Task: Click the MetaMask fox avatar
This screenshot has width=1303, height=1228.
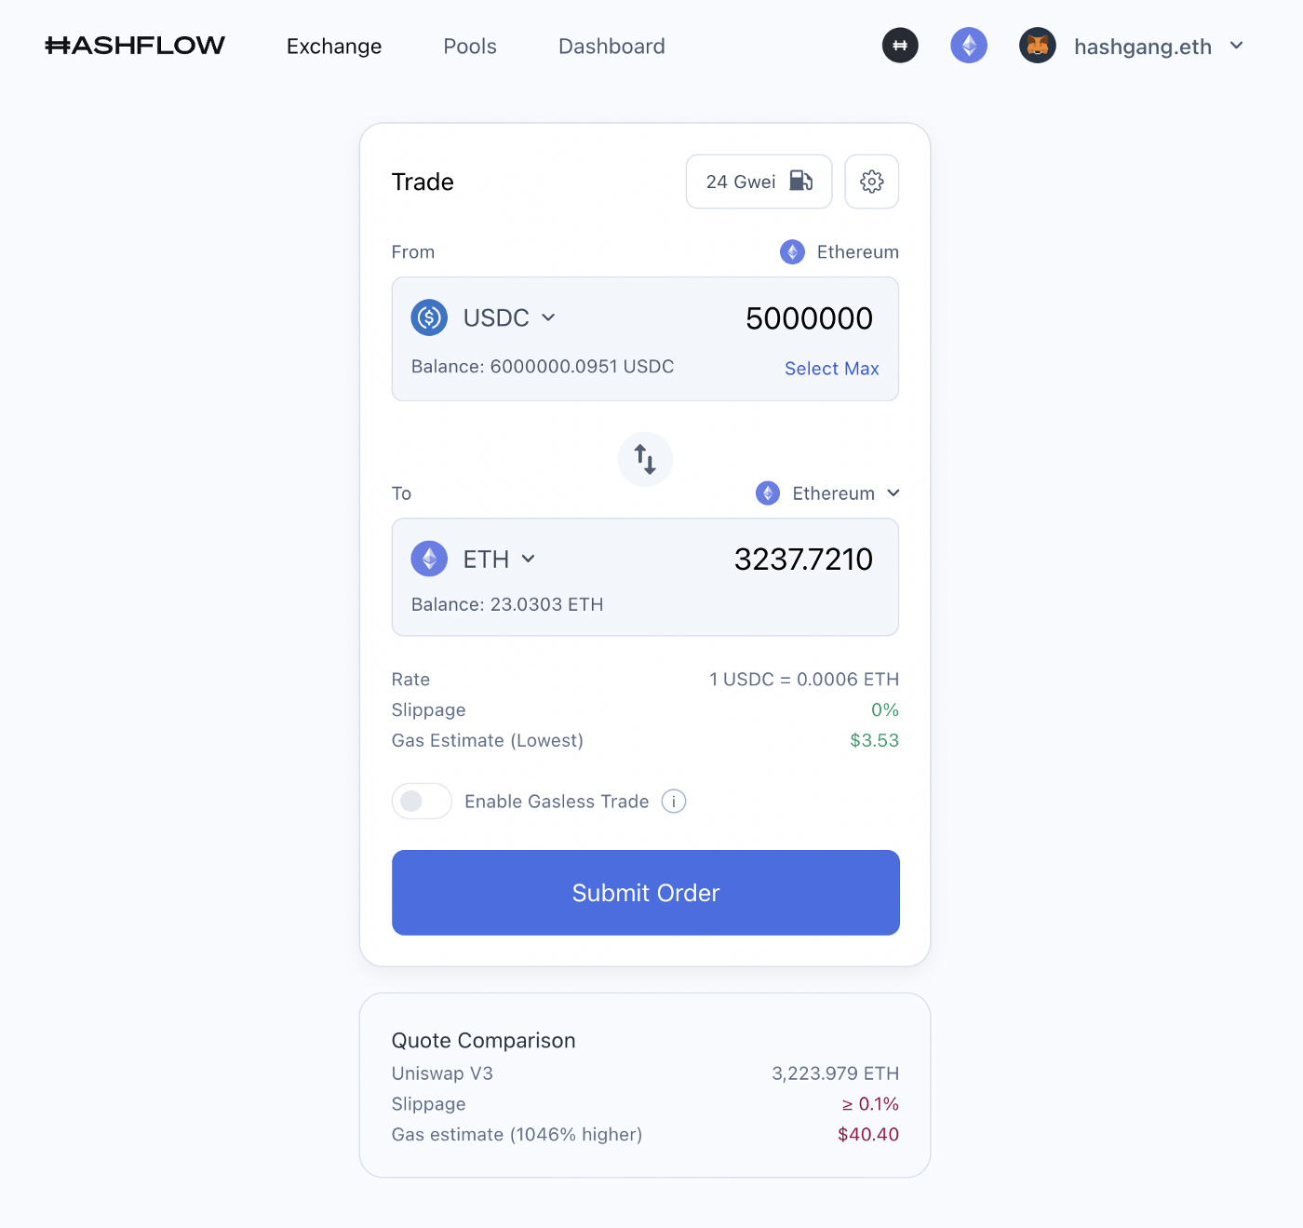Action: click(x=1038, y=46)
